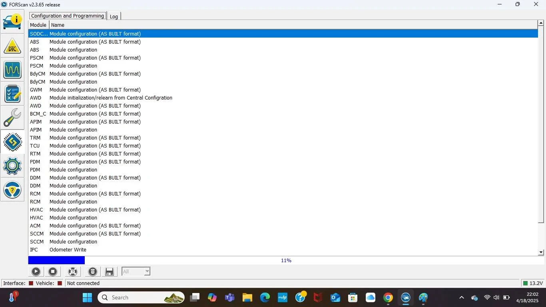546x307 pixels.
Task: Click the Play run button
Action: coord(36,272)
